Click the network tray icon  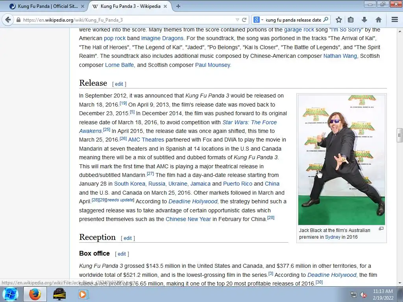point(354,295)
